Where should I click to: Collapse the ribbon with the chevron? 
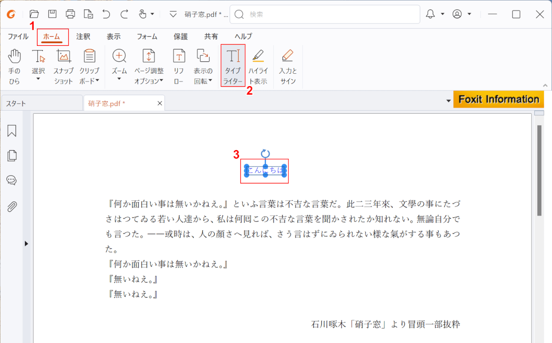click(x=546, y=85)
